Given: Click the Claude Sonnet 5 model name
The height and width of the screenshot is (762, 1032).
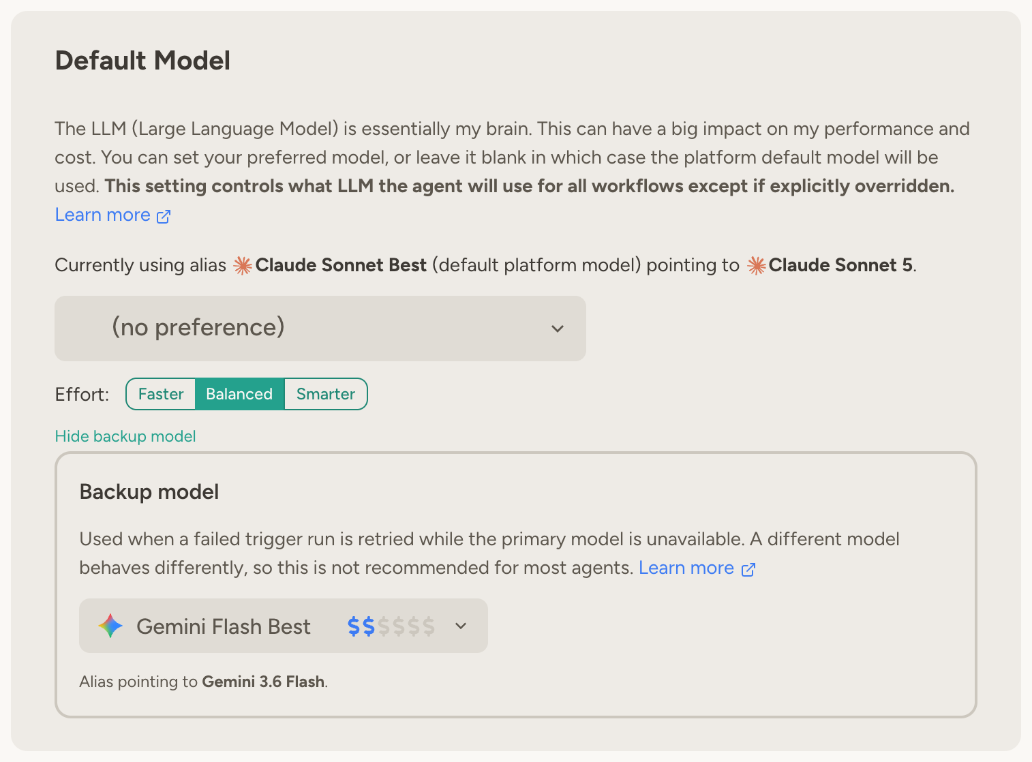Looking at the screenshot, I should (840, 265).
